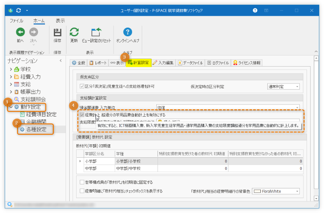324x213 pixels.
Task: Expand the 小学部 table row indicator
Action: (80, 161)
